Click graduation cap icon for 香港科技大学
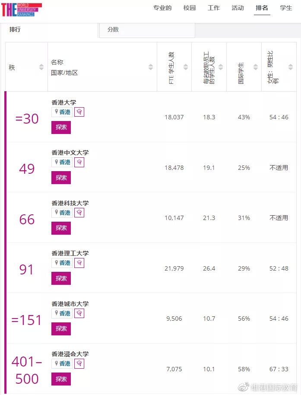301x395 pixels. 79,213
